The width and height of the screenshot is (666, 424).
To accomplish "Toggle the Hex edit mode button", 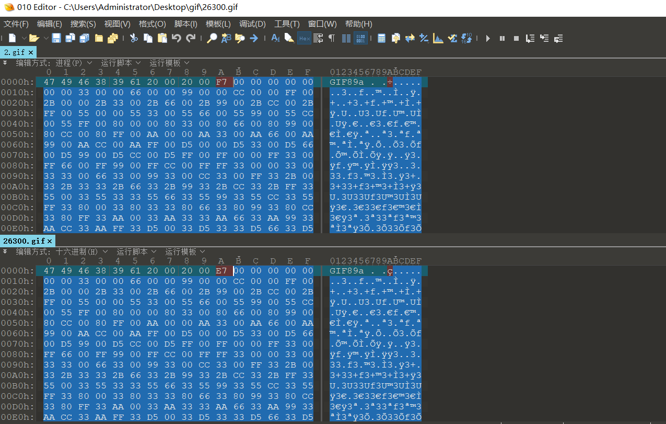I will coord(304,38).
